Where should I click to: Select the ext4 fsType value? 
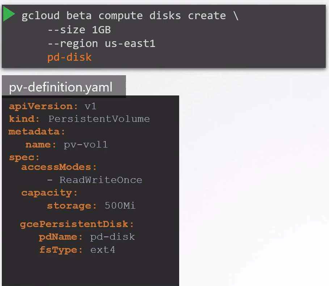click(103, 250)
